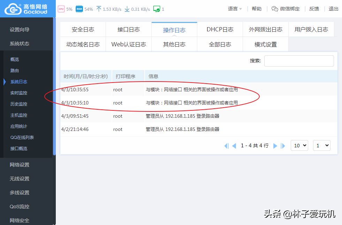
Task: Switch to the DHCP日志 tab
Action: point(220,30)
